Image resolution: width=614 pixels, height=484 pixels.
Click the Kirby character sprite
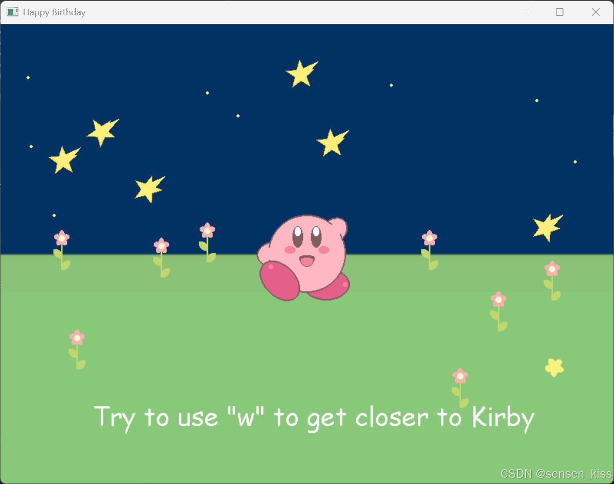click(303, 258)
